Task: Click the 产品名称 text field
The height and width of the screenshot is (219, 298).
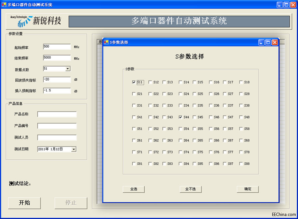Action: coord(57,114)
